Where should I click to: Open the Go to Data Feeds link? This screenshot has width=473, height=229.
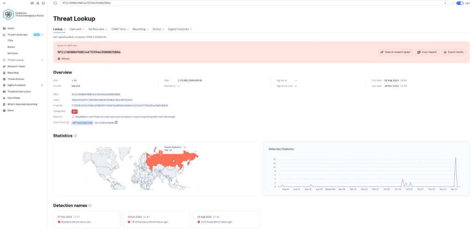click(104, 122)
